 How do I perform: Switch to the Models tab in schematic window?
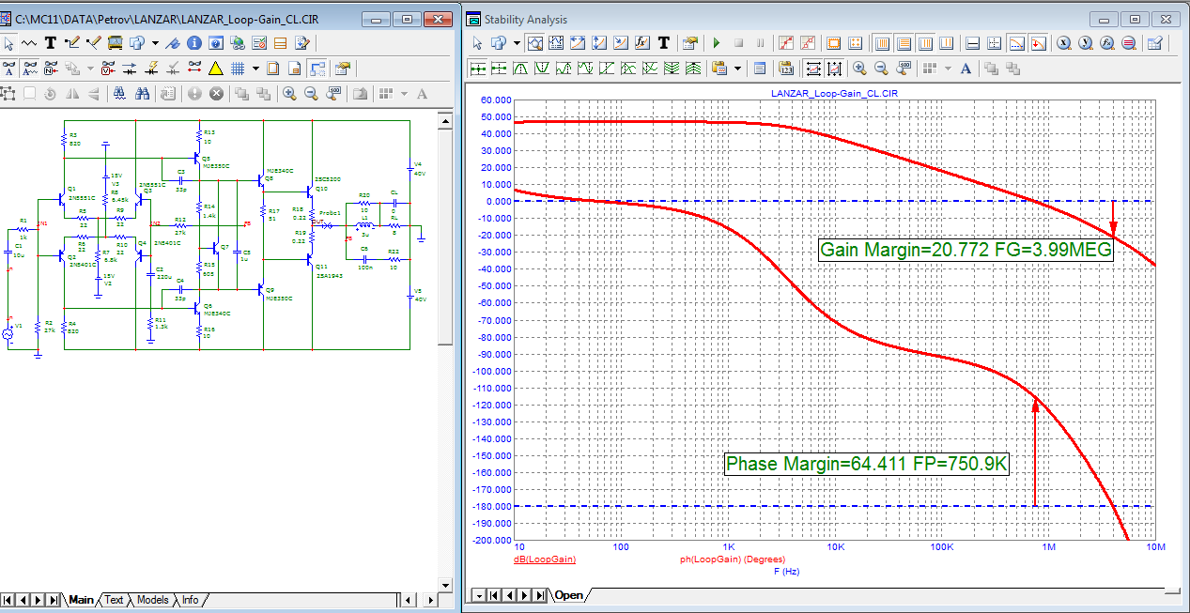pos(152,600)
